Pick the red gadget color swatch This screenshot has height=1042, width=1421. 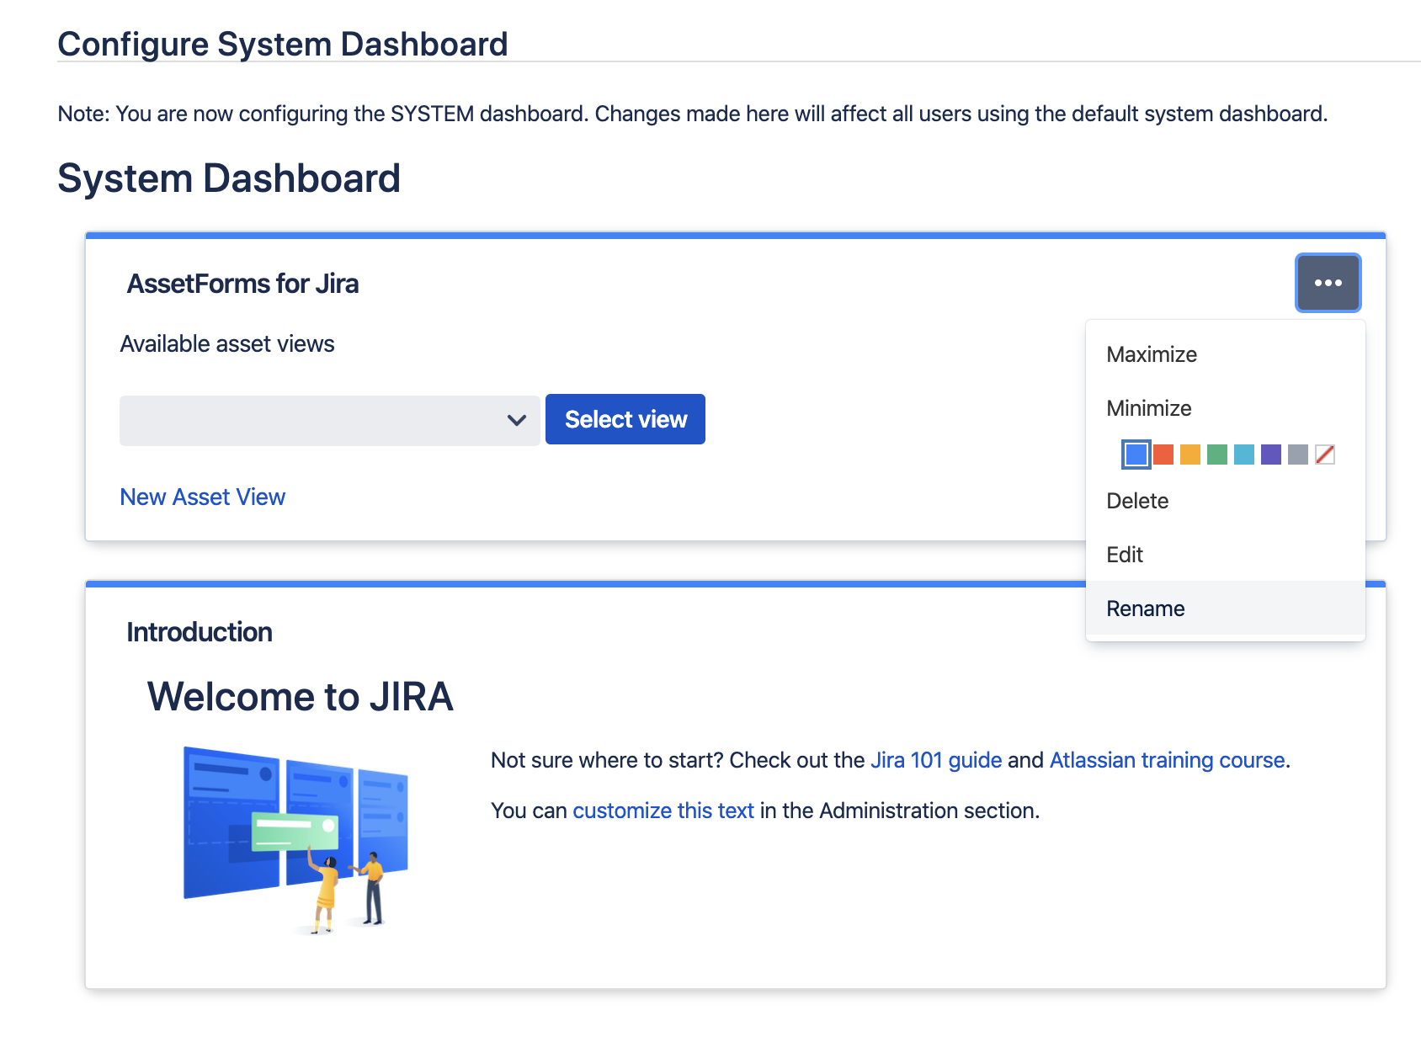point(1163,455)
